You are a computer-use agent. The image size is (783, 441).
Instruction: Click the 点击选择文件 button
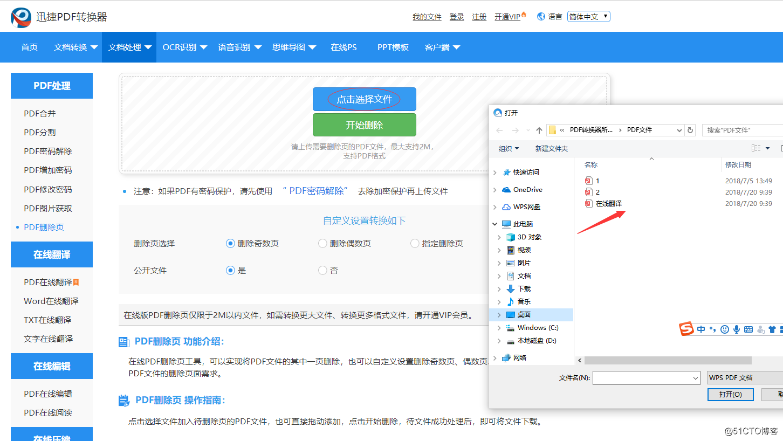(365, 99)
